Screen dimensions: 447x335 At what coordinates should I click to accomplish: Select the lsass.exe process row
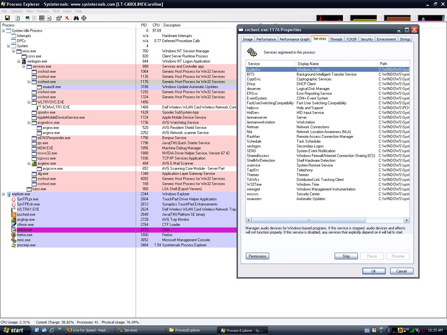pyautogui.click(x=118, y=189)
